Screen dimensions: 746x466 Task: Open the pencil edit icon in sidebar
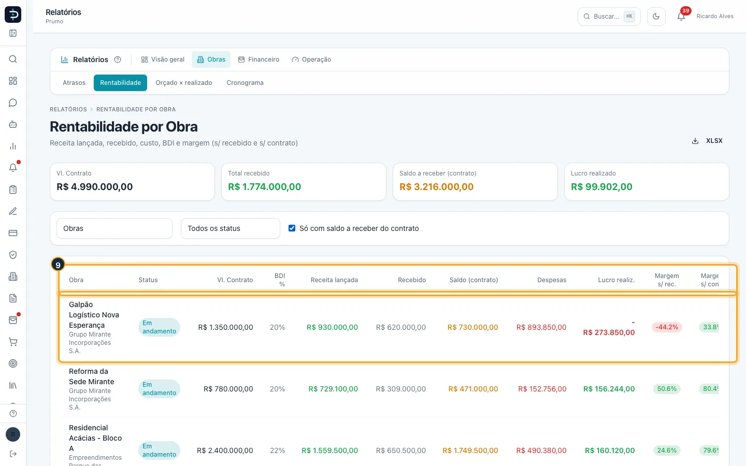13,211
